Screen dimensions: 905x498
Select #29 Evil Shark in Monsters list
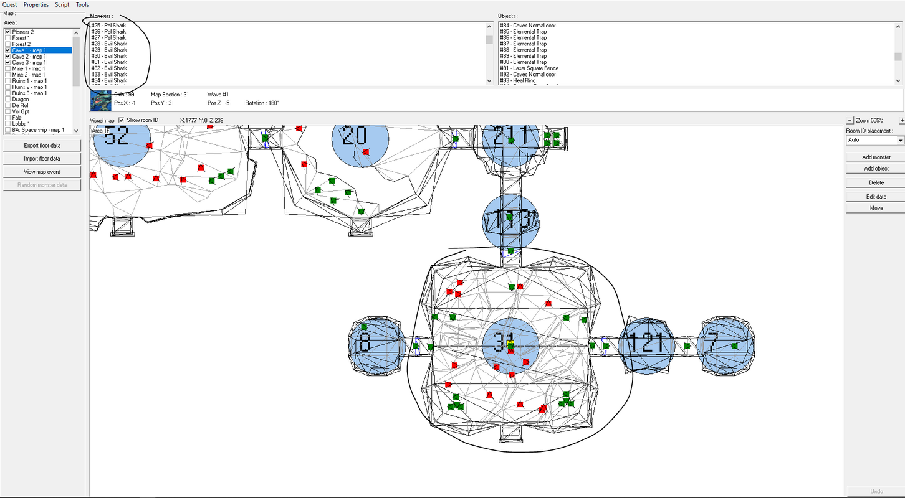[x=109, y=50]
